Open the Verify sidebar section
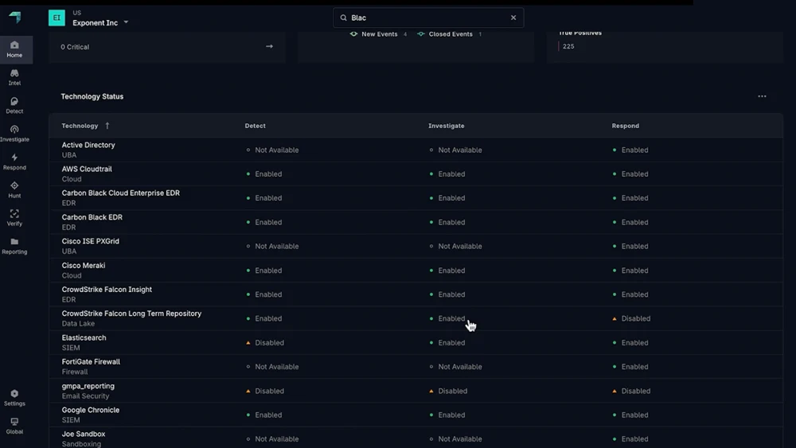 coord(14,218)
